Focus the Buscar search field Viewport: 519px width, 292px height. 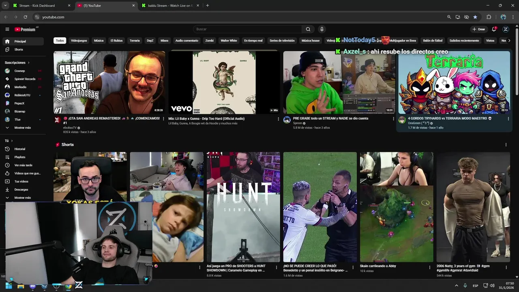click(x=247, y=29)
